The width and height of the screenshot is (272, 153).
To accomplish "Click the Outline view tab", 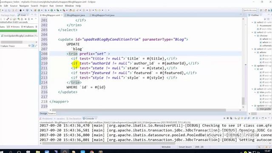I will coord(255,15).
